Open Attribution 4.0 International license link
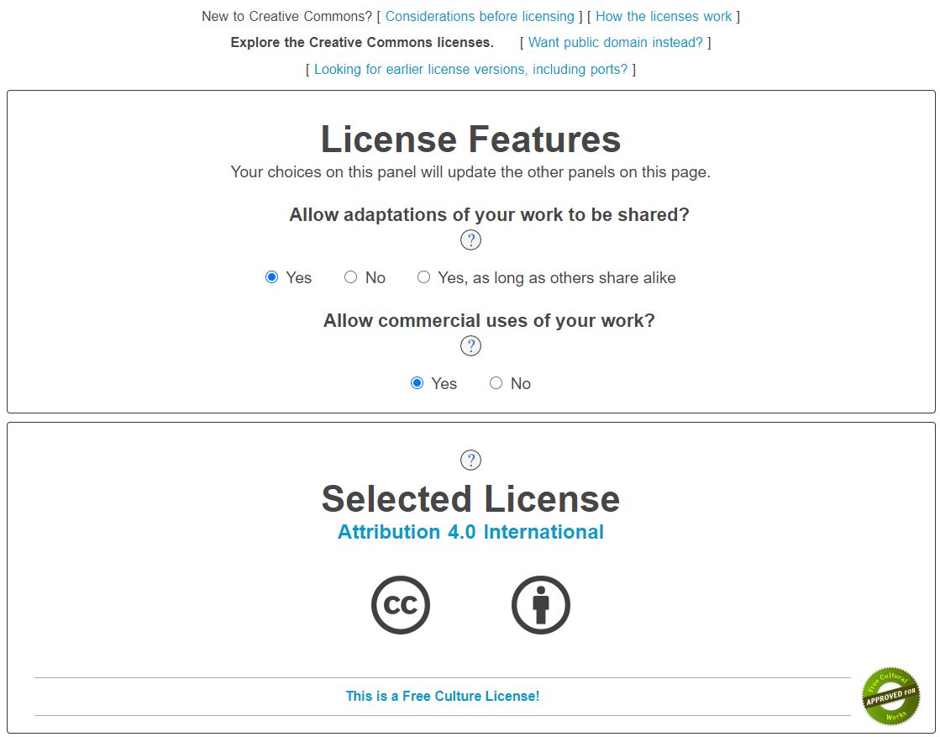Screen dimensions: 940x737 pos(470,532)
